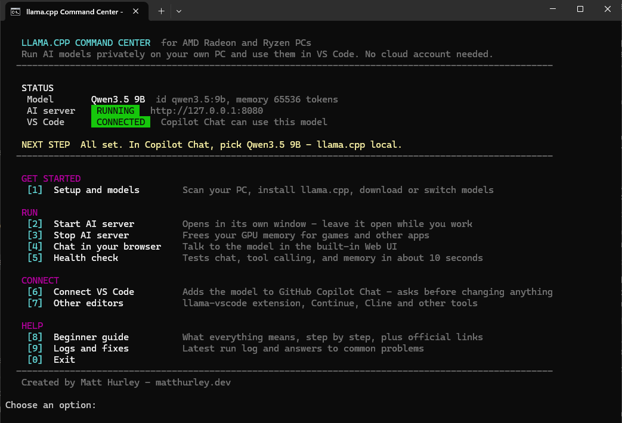Viewport: 622px width, 423px height.
Task: Click the [4] option number
Action: click(x=35, y=247)
